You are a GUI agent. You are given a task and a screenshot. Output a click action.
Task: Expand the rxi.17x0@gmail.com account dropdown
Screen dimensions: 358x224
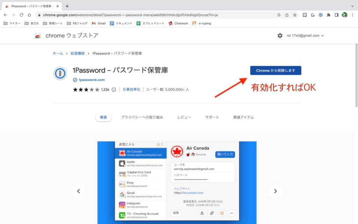pyautogui.click(x=305, y=35)
